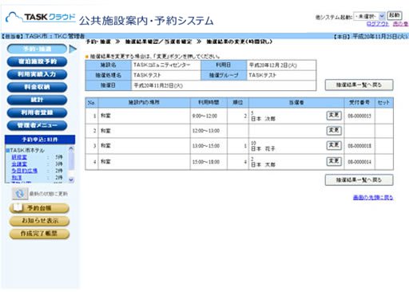Click the 抽選結果確認/当選者確定 breadcrumb
The image size is (409, 292).
(158, 41)
